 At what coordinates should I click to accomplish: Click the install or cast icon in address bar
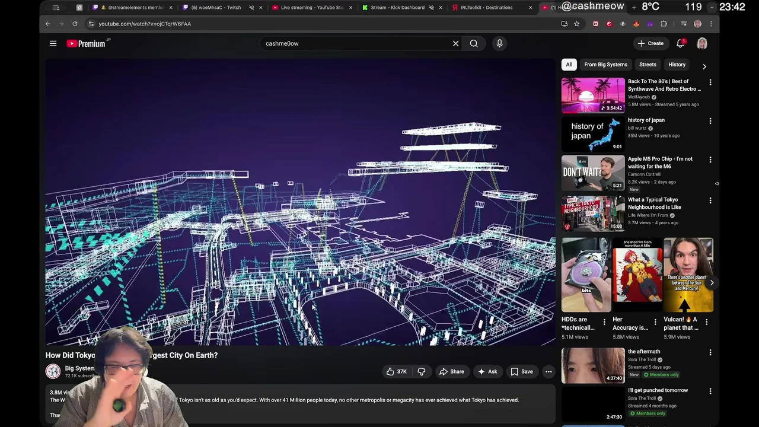pyautogui.click(x=565, y=24)
